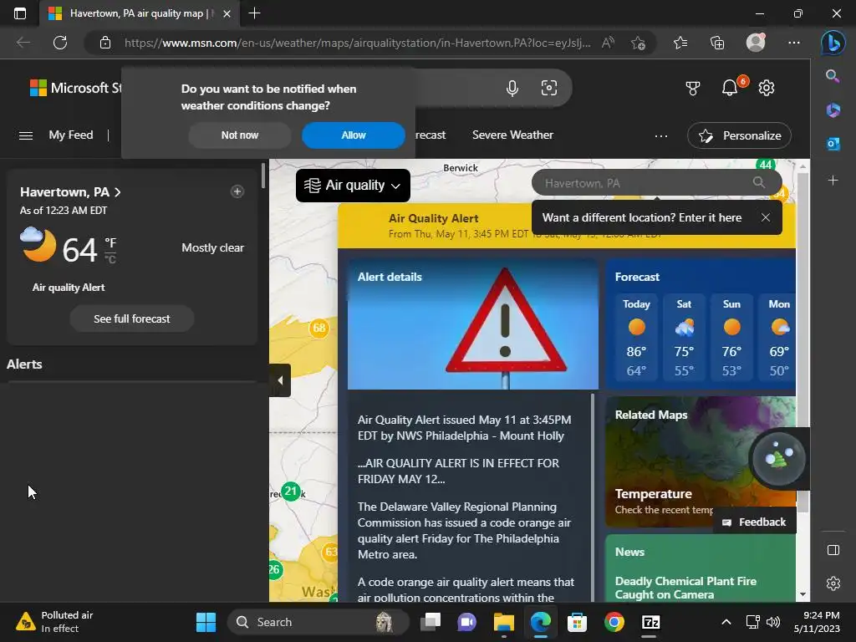
Task: Open Windows Start menu
Action: tap(206, 622)
